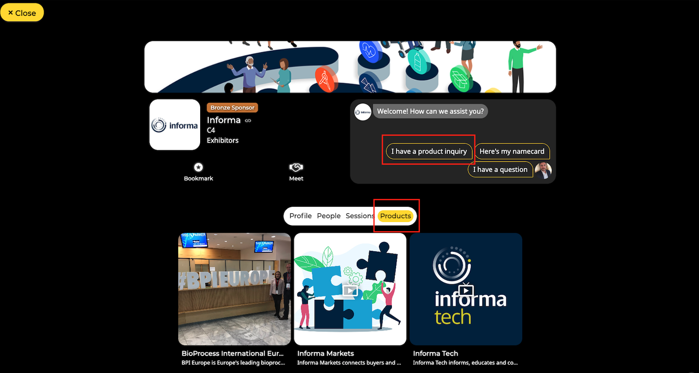Bookmark the Informa exhibitor
699x373 pixels.
click(x=198, y=171)
